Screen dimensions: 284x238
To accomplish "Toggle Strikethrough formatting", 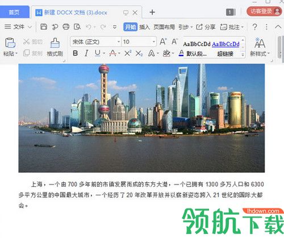I will pos(112,53).
